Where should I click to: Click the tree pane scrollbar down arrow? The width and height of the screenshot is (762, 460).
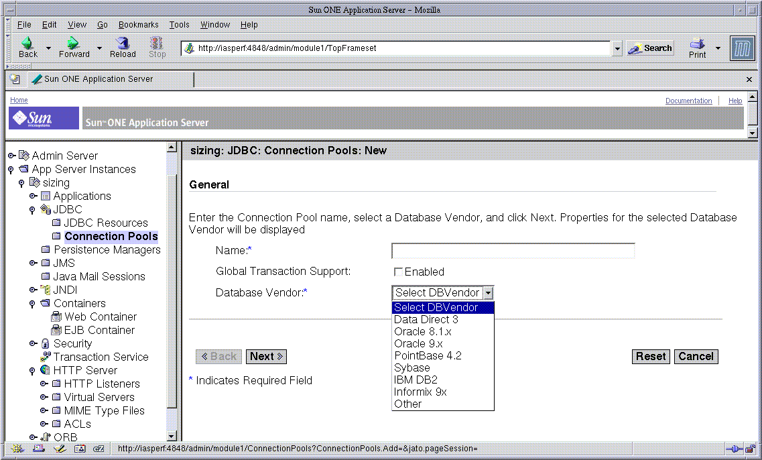(x=171, y=436)
